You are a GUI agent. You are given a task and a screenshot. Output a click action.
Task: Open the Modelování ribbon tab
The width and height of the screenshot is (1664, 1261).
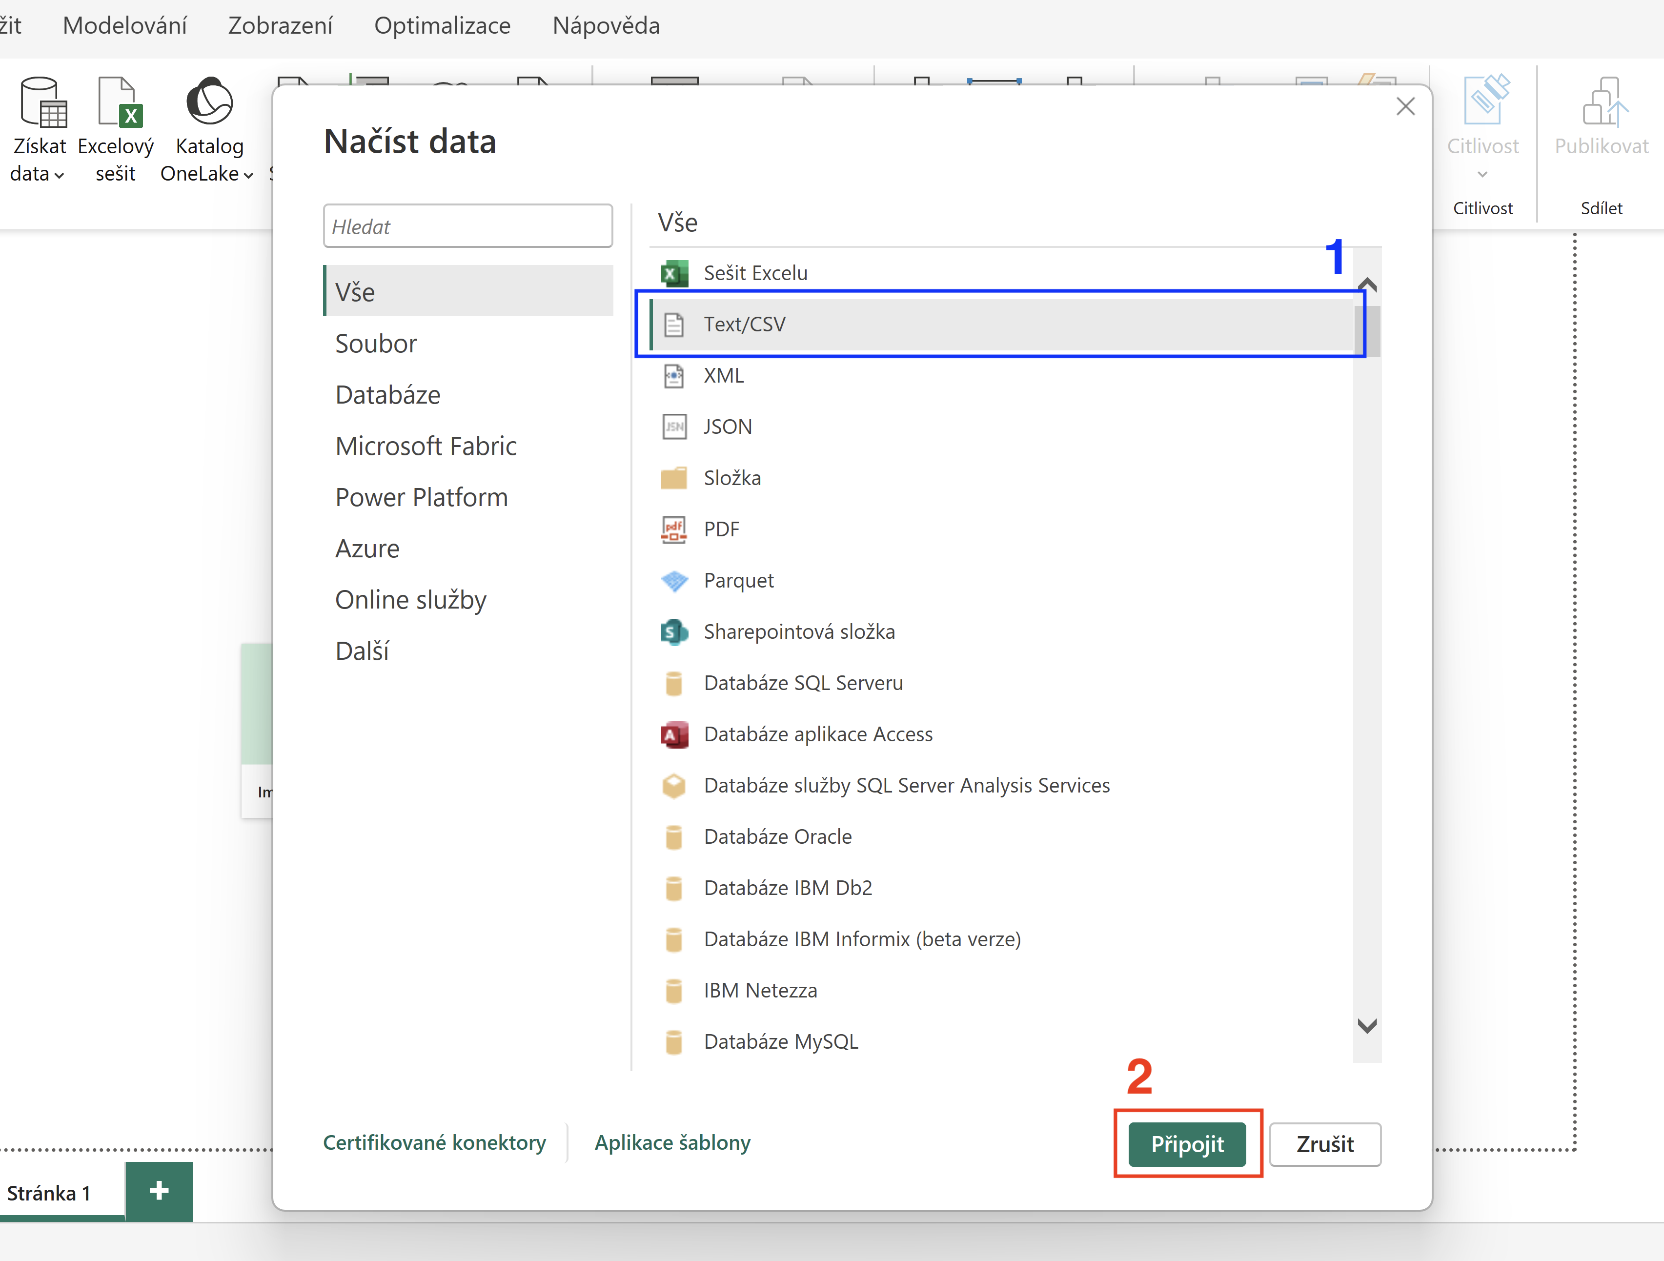[125, 25]
